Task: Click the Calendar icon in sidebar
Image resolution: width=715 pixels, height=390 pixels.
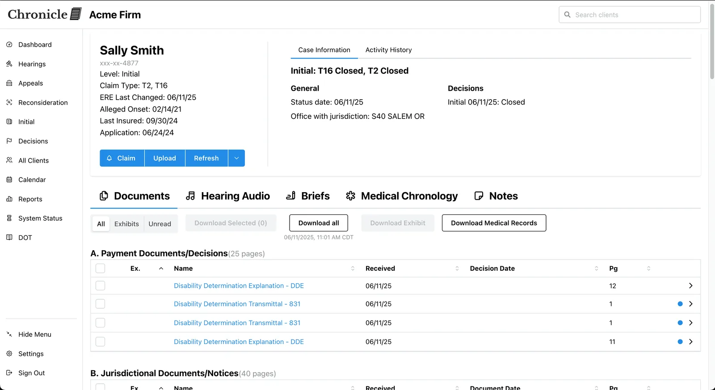Action: [9, 180]
